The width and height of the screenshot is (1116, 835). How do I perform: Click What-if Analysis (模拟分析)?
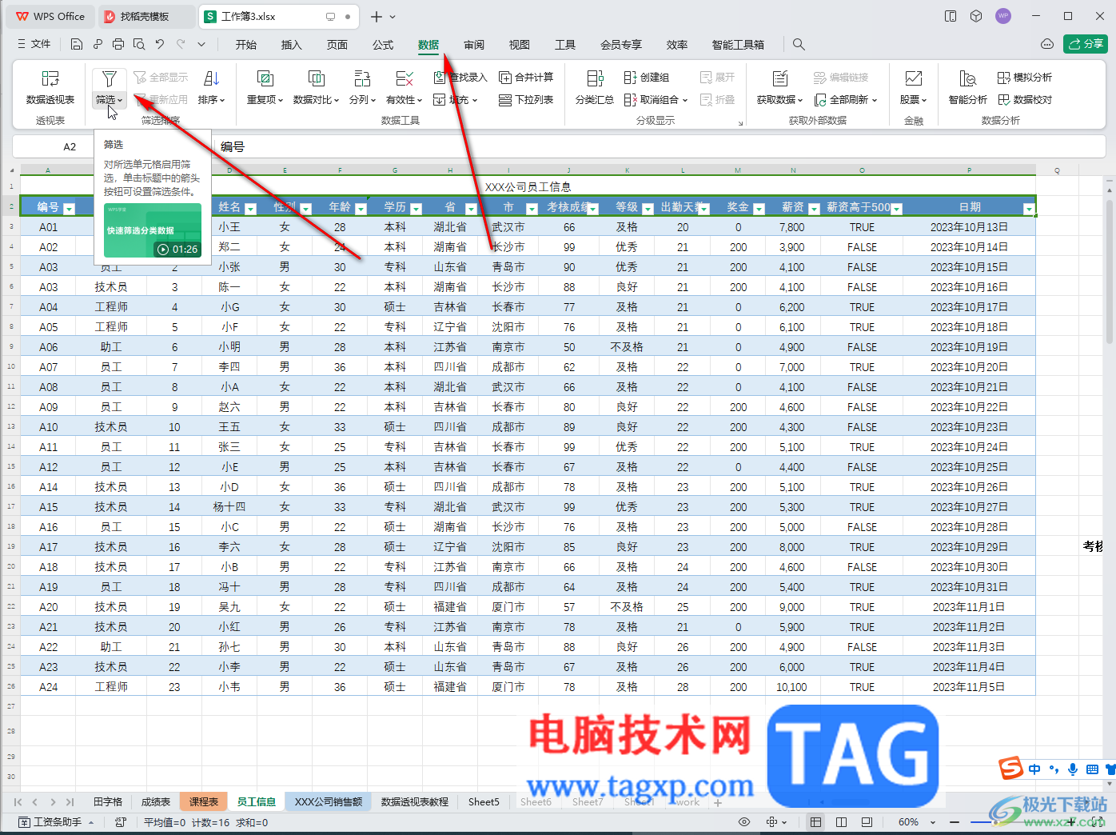click(x=1024, y=78)
